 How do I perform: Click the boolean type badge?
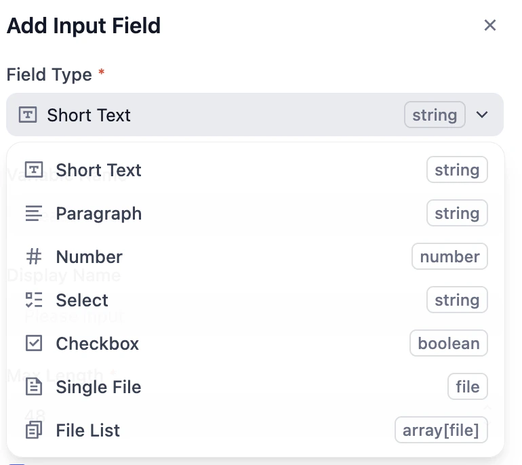448,344
